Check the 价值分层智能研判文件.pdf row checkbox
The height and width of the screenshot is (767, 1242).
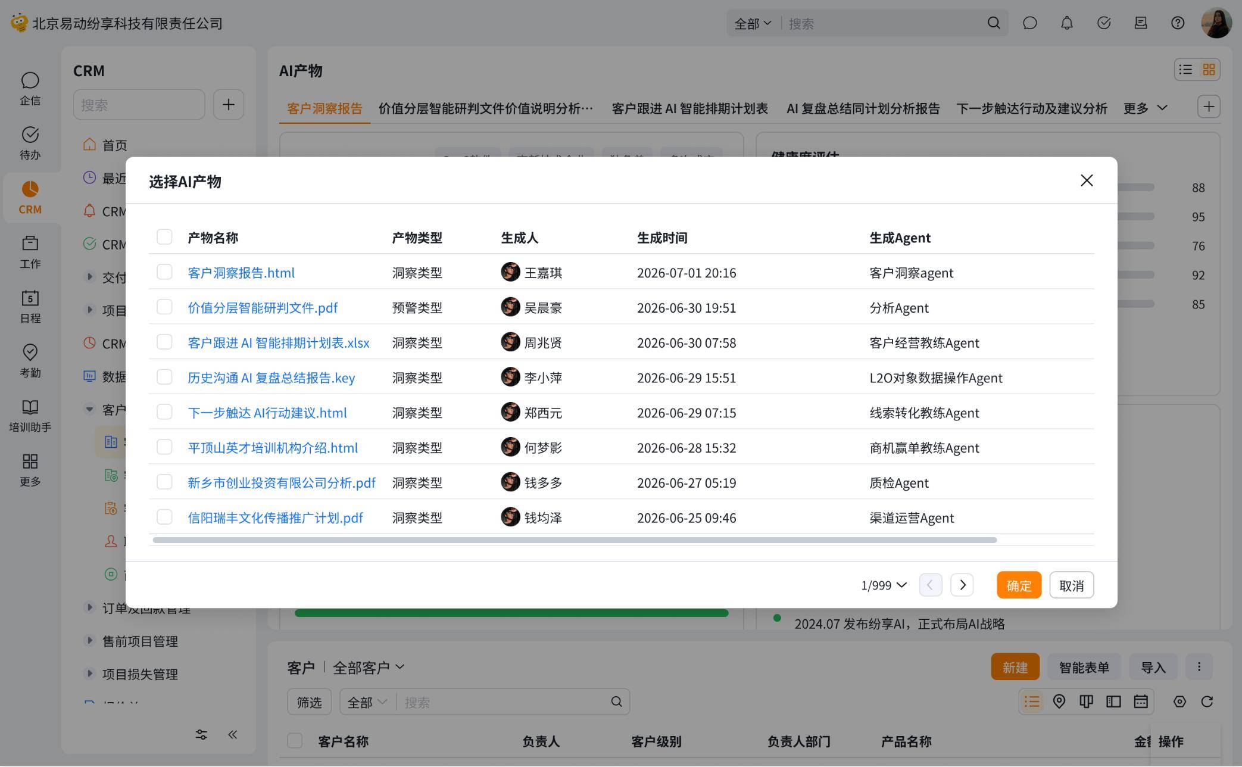pyautogui.click(x=164, y=307)
